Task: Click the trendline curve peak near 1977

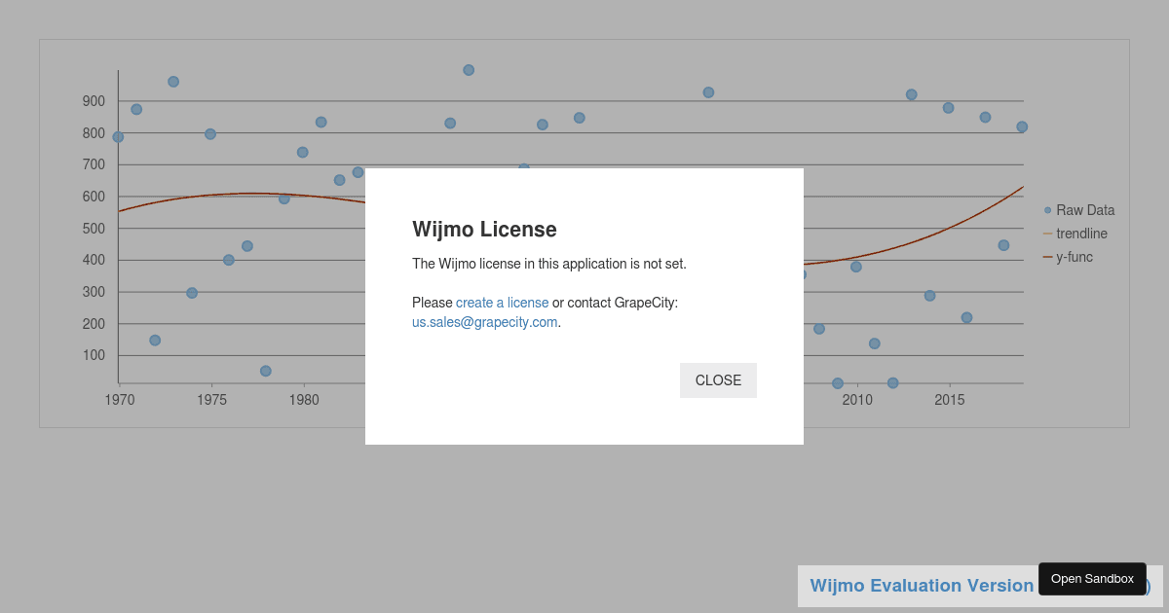Action: 251,194
